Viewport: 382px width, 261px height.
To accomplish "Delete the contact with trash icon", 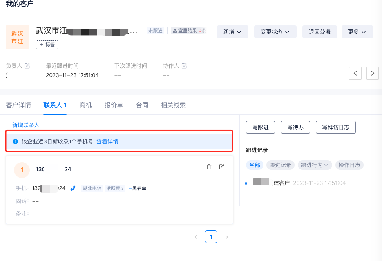I will (209, 167).
